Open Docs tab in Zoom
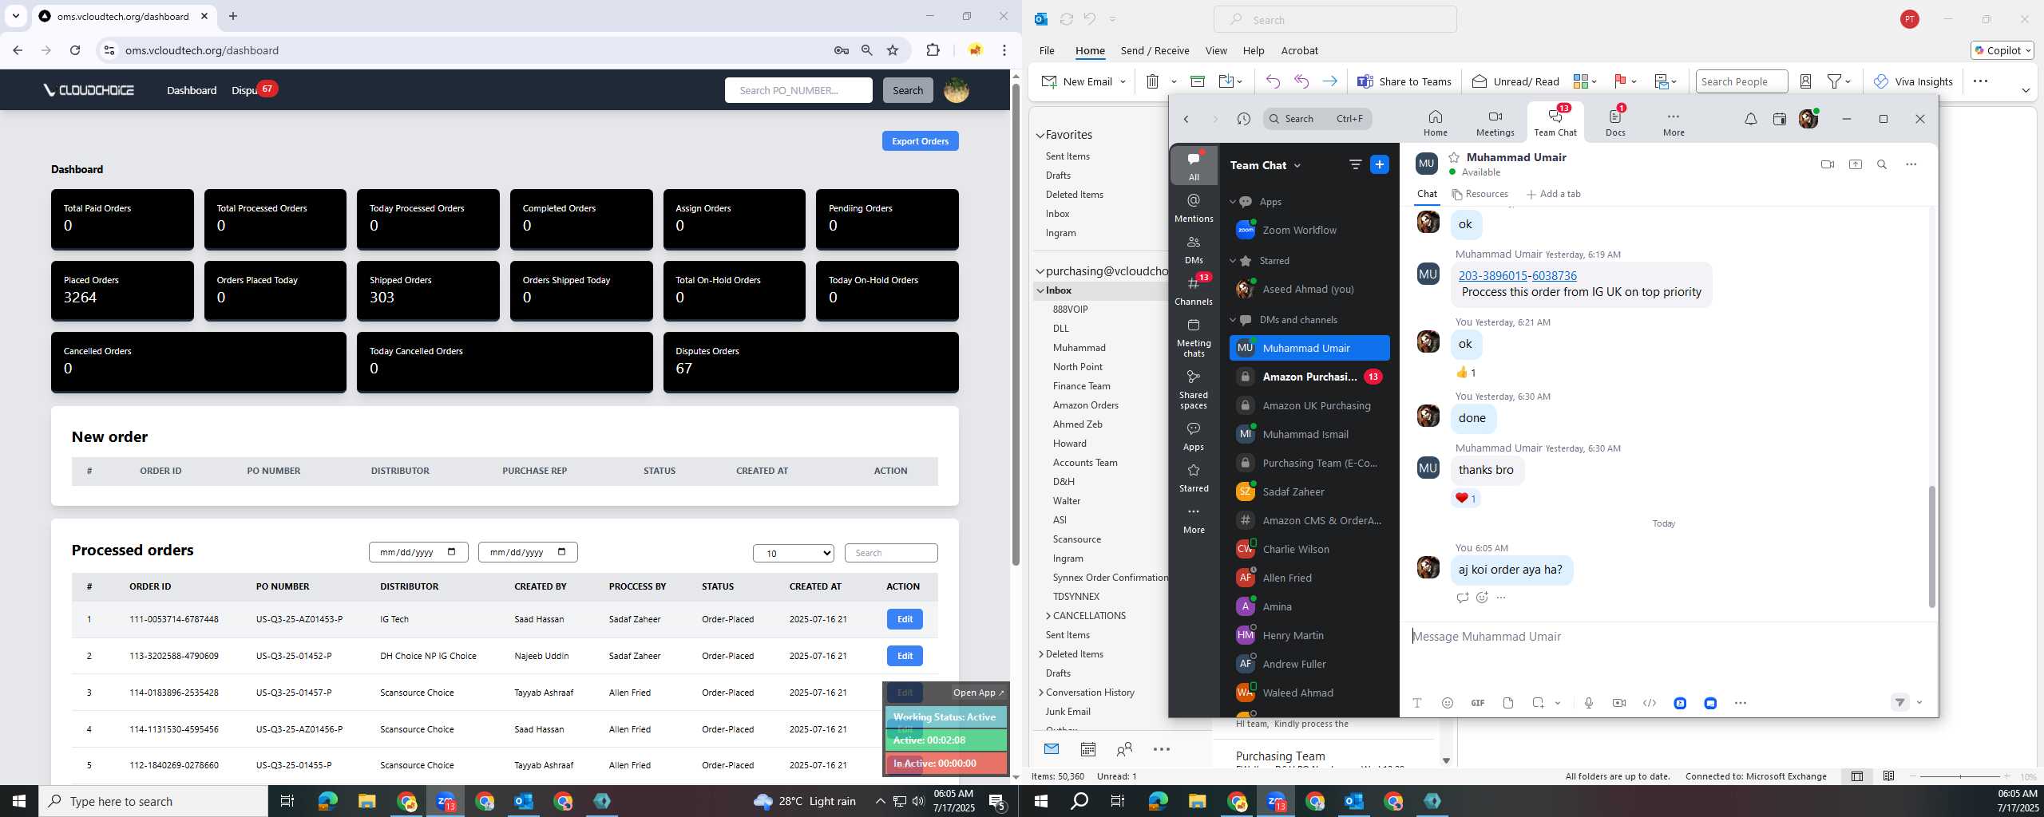2044x817 pixels. pos(1615,123)
